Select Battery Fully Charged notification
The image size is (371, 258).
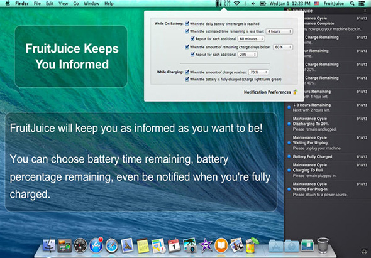click(328, 157)
